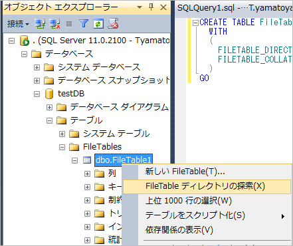Screen dimensions: 293x246
Task: Click the FileTables folder icon
Action: pyautogui.click(x=74, y=147)
